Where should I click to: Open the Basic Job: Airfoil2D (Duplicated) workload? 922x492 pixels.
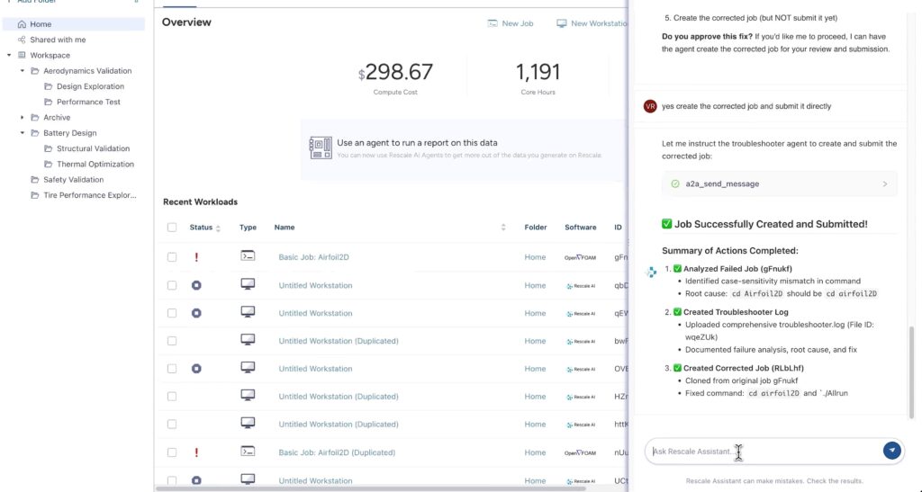(x=337, y=452)
